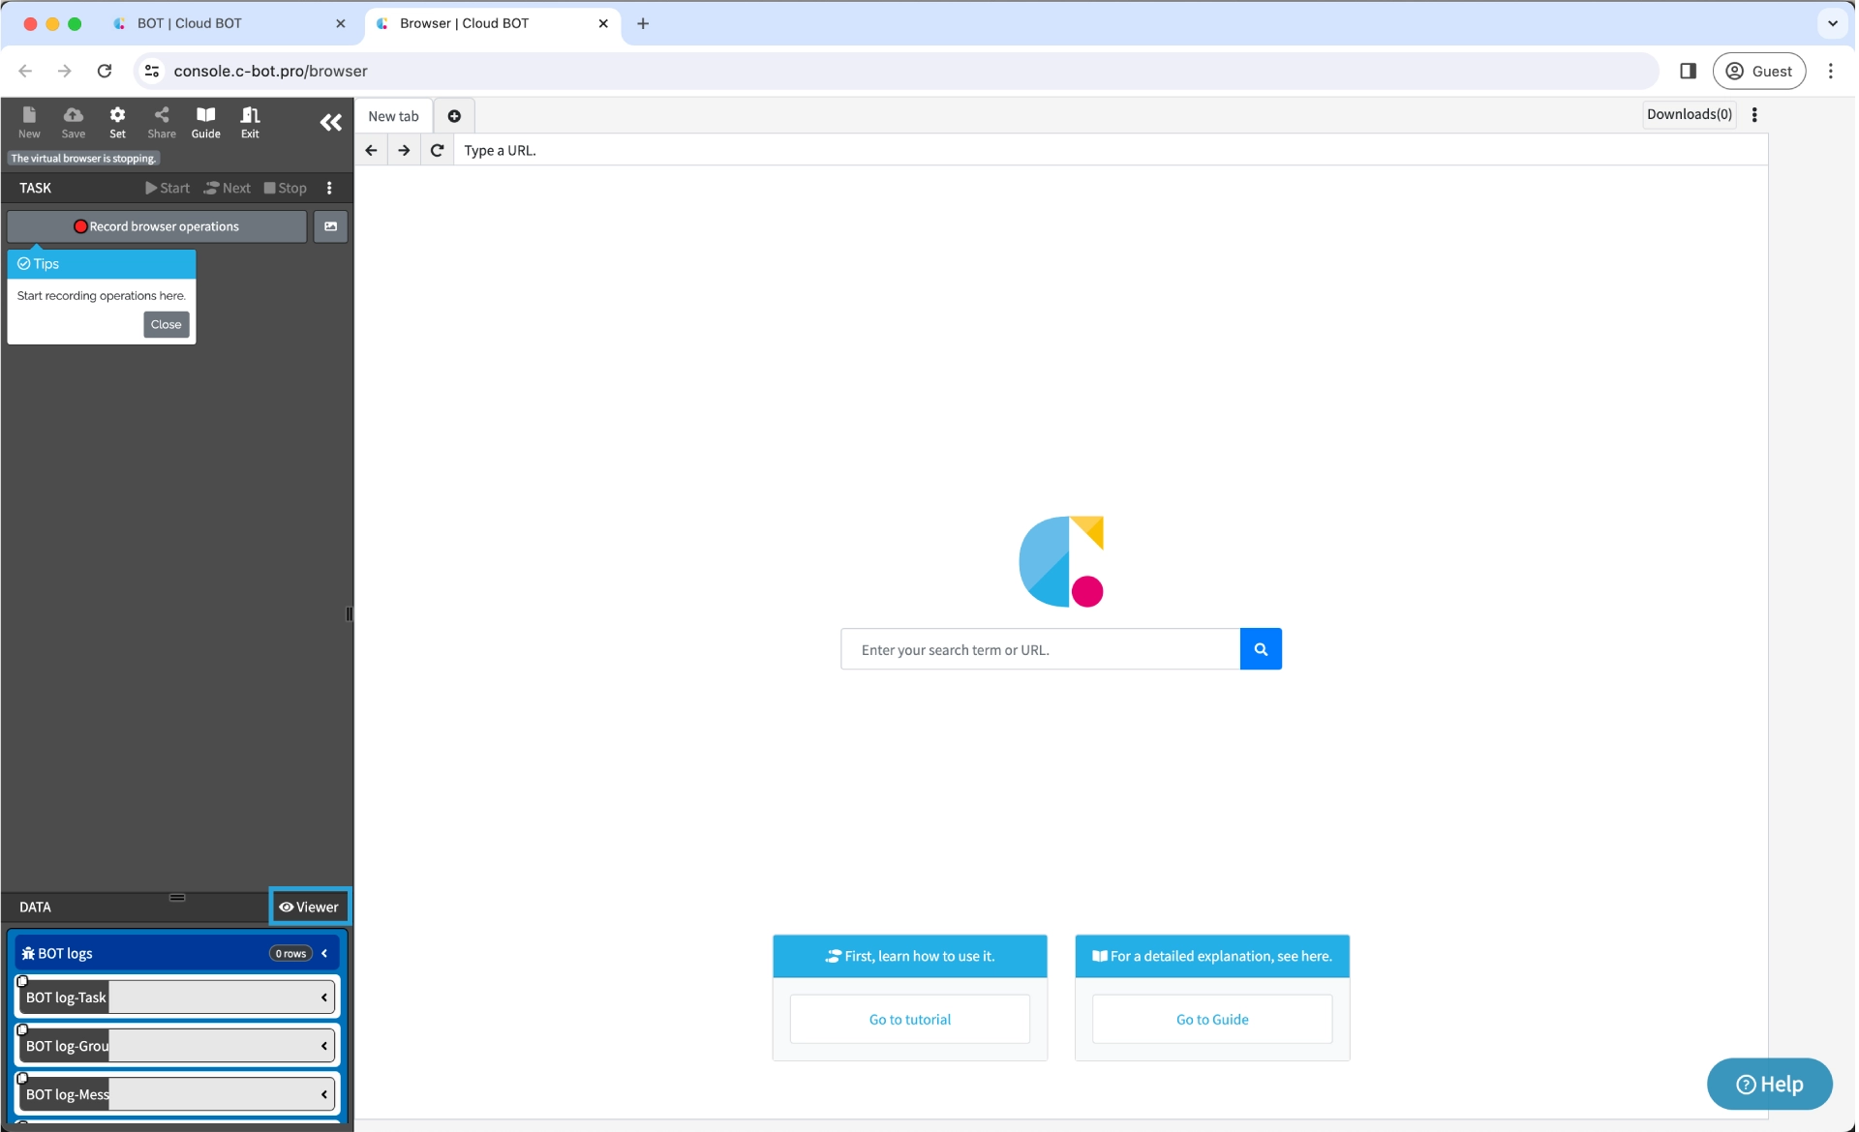This screenshot has height=1132, width=1859.
Task: Expand the BOT log-Group row arrow
Action: [324, 1046]
